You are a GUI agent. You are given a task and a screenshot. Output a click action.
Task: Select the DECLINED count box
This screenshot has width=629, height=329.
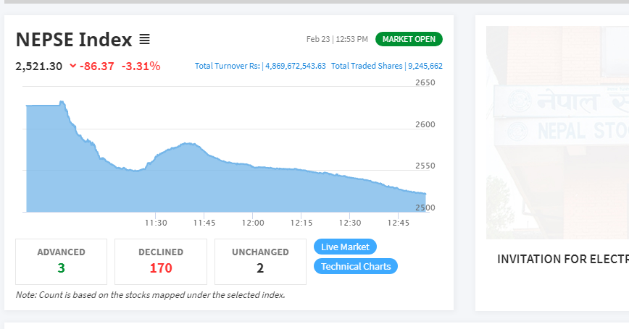pos(161,262)
